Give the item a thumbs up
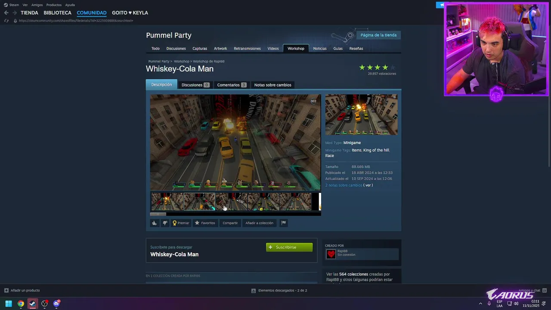 click(x=154, y=223)
